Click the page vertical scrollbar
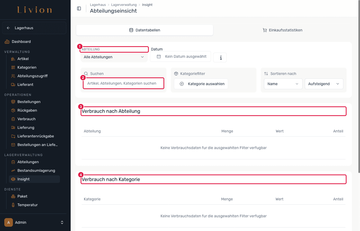 359,86
